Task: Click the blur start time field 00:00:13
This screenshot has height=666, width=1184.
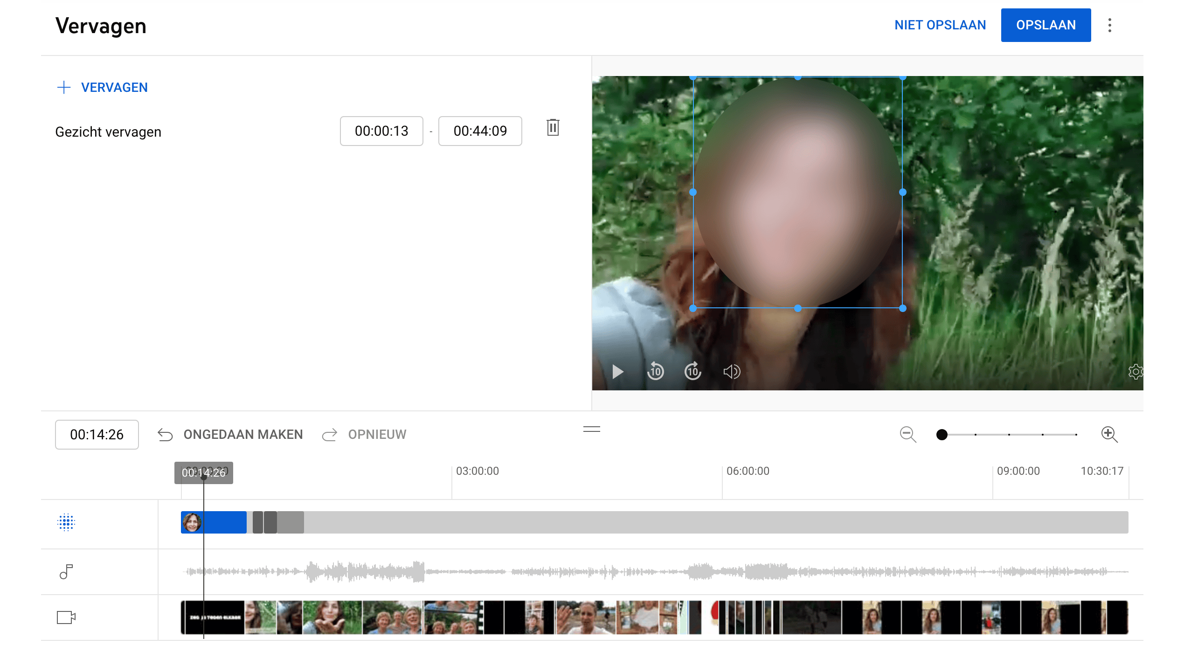Action: click(x=381, y=131)
